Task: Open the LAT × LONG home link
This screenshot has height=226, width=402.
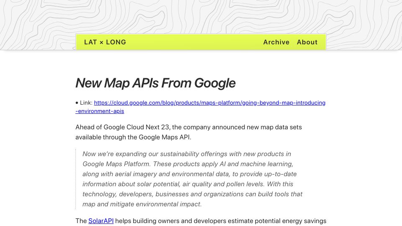Action: (105, 42)
